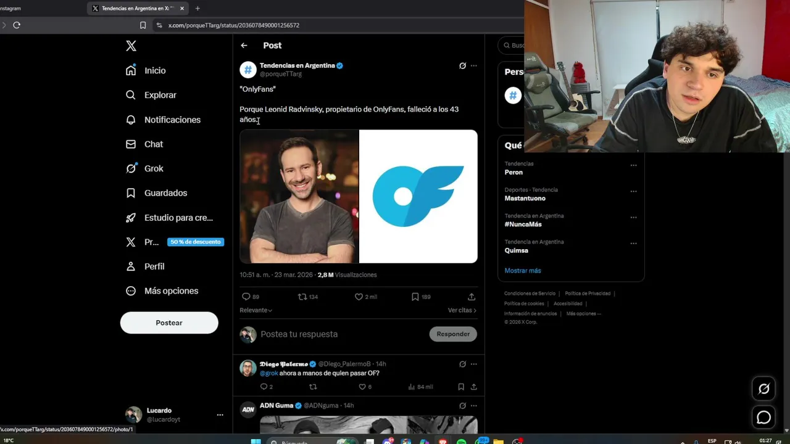Viewport: 790px width, 444px height.
Task: Click the X logo in the sidebar
Action: [131, 46]
